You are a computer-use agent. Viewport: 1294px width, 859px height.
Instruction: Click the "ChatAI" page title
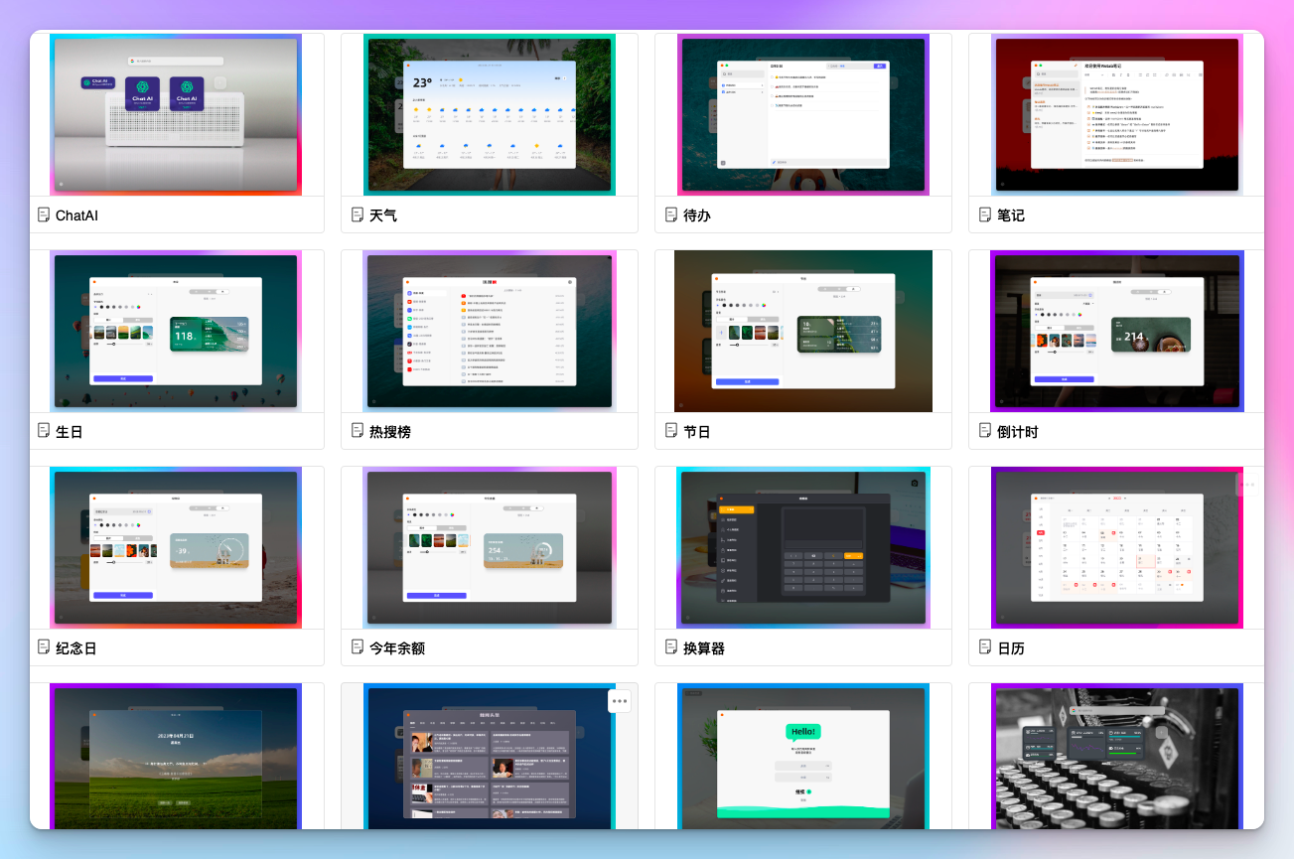click(76, 215)
